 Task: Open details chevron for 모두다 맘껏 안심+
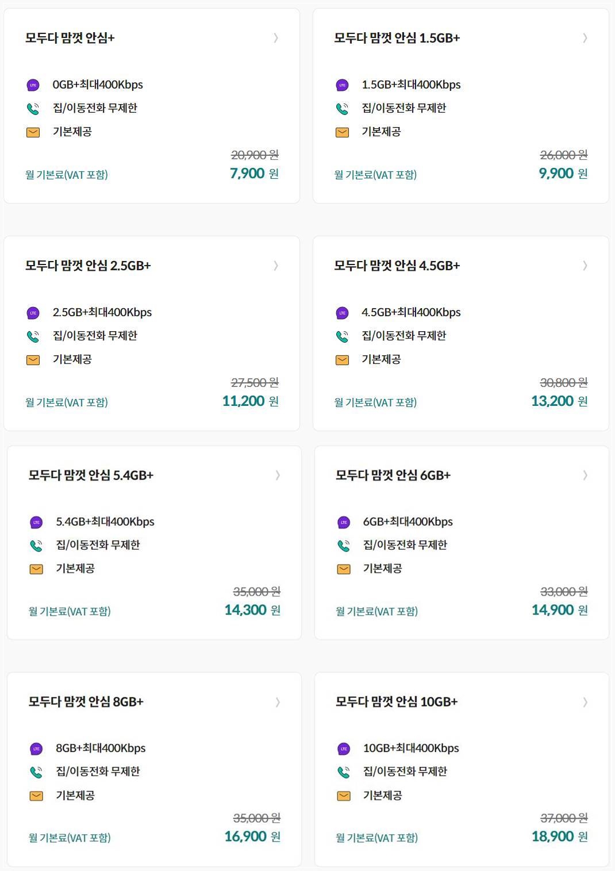click(x=276, y=38)
